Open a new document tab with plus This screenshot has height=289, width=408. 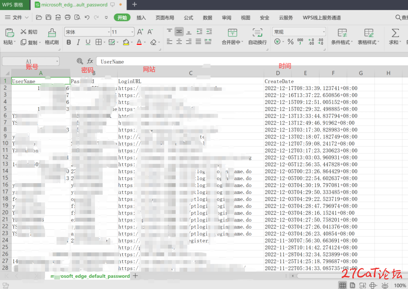click(135, 5)
